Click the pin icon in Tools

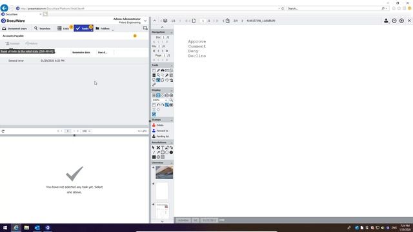[x=166, y=75]
